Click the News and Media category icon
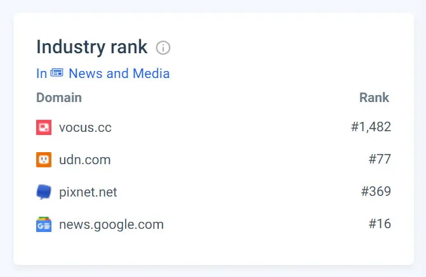 tap(57, 74)
